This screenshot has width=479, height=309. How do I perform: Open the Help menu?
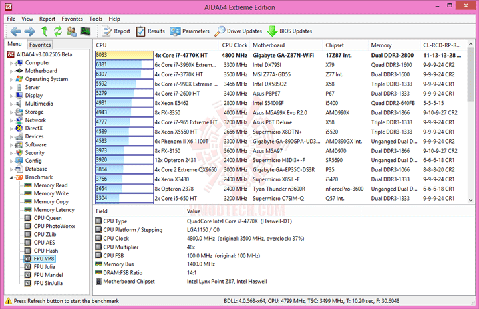pos(114,19)
